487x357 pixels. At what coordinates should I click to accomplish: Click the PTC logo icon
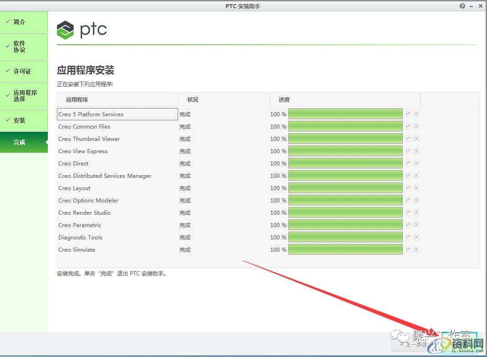click(x=64, y=30)
